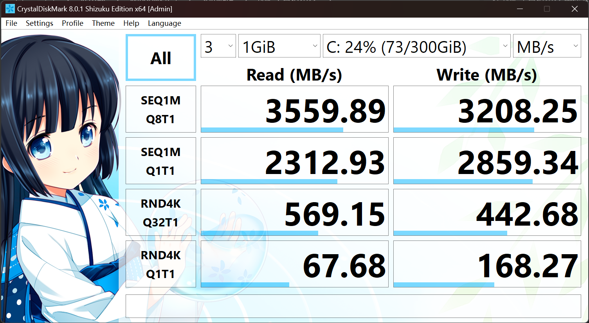
Task: Click the RND4K Q1T1 write result 168.27
Action: click(487, 264)
